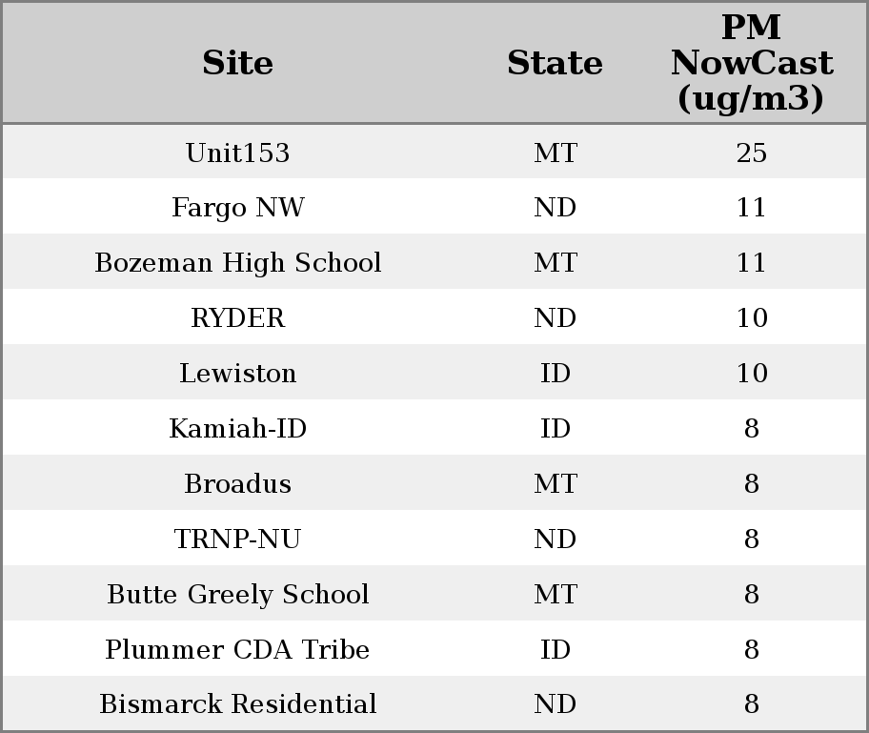Click the PM NowCast (ug/m3) column header
This screenshot has height=733, width=869.
coord(751,63)
